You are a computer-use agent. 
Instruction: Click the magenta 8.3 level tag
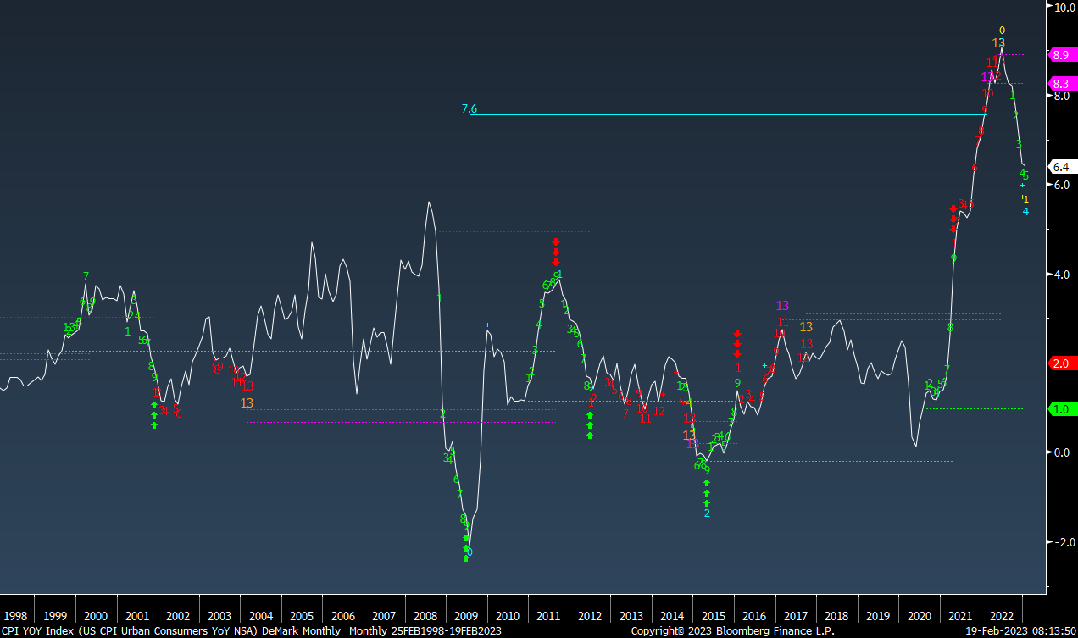click(x=1061, y=83)
